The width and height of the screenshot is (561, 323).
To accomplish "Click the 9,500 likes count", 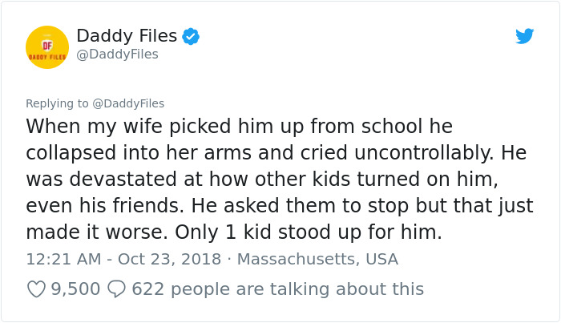I will pyautogui.click(x=75, y=289).
